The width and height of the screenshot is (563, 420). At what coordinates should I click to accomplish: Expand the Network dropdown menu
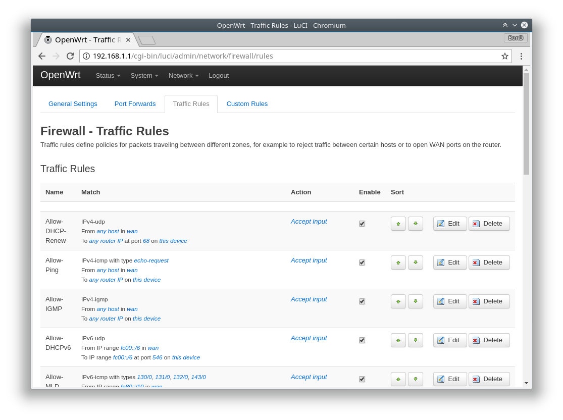183,76
